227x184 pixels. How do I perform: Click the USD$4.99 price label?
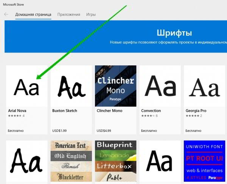click(104, 131)
